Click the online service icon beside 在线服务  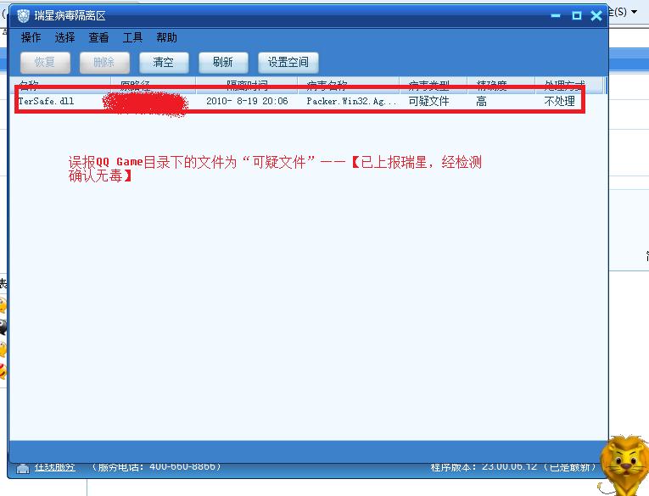point(23,468)
